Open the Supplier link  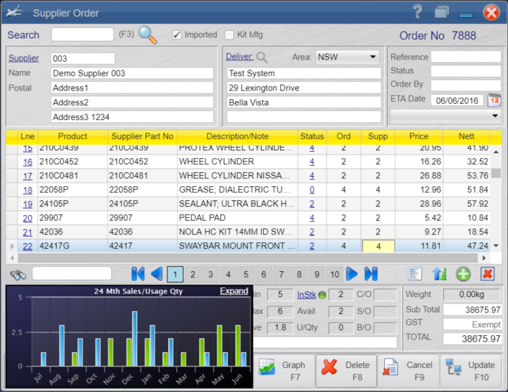coord(23,58)
